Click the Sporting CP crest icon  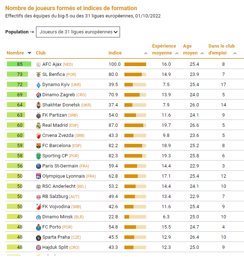click(39, 156)
